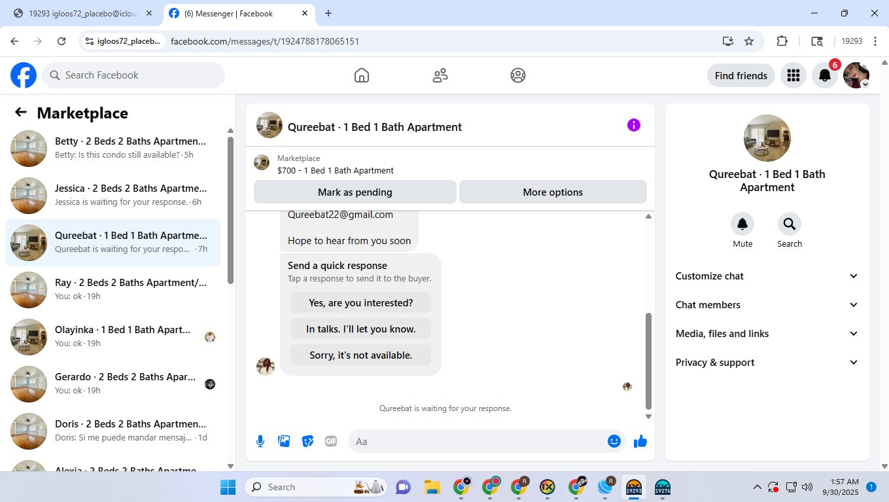The image size is (889, 502).
Task: Open Gerardo 2 Beds 2 Baths conversation
Action: (x=113, y=384)
